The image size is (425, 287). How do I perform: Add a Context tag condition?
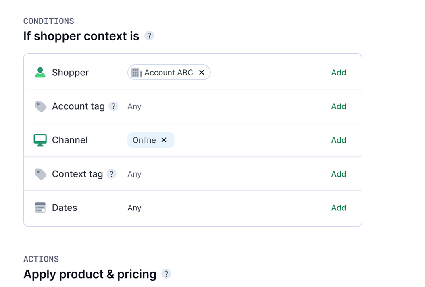(338, 174)
